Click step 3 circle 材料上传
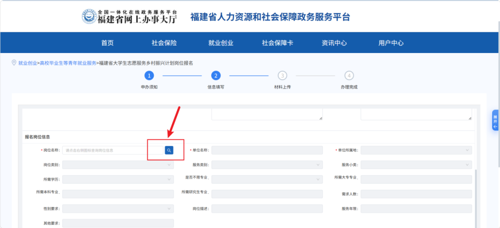500x228 pixels. [x=282, y=76]
